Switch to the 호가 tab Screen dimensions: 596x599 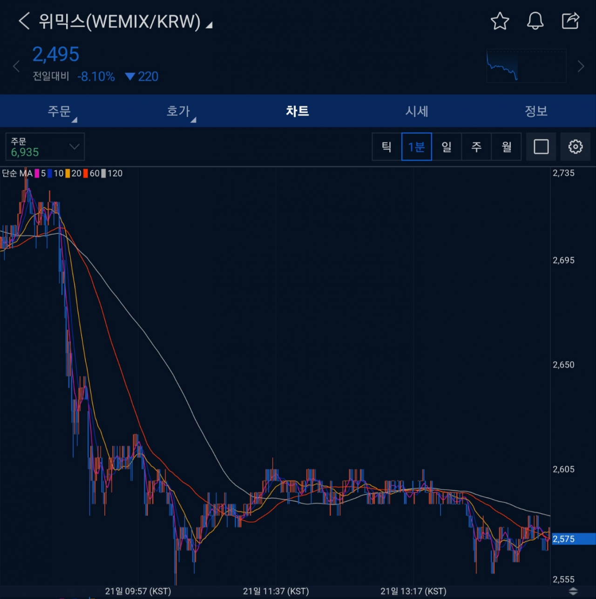pos(179,111)
